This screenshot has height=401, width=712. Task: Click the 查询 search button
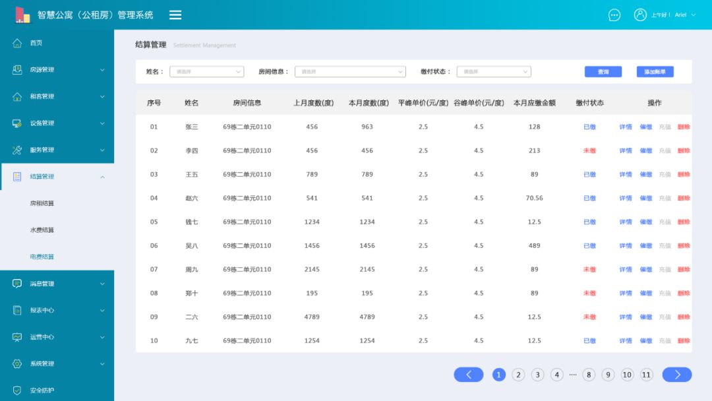point(603,71)
